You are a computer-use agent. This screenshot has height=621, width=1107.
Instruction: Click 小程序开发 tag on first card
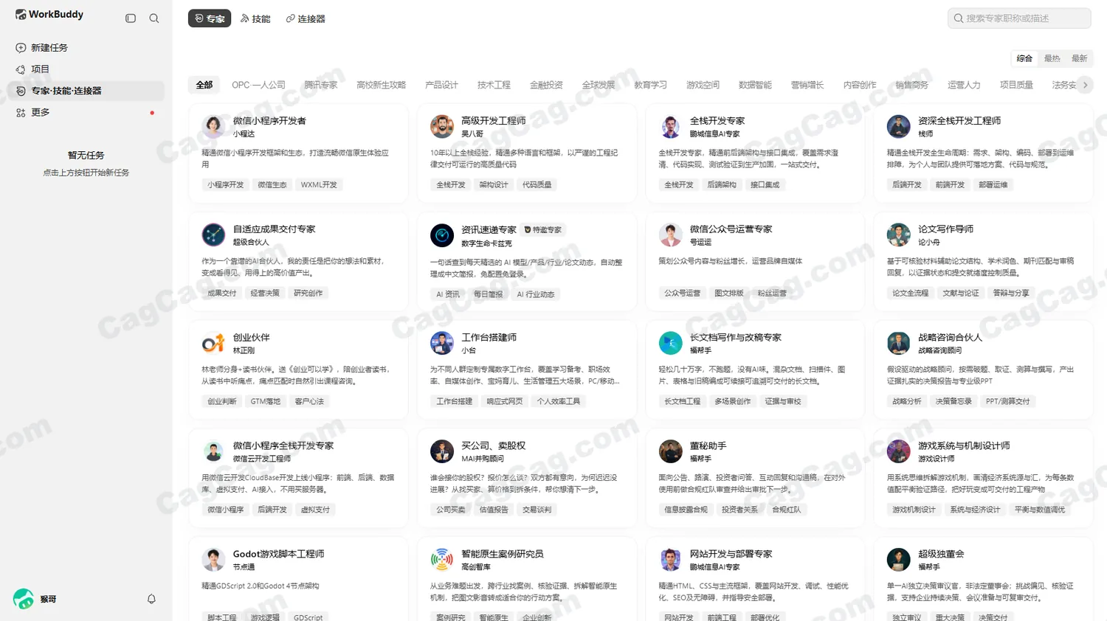click(x=225, y=185)
